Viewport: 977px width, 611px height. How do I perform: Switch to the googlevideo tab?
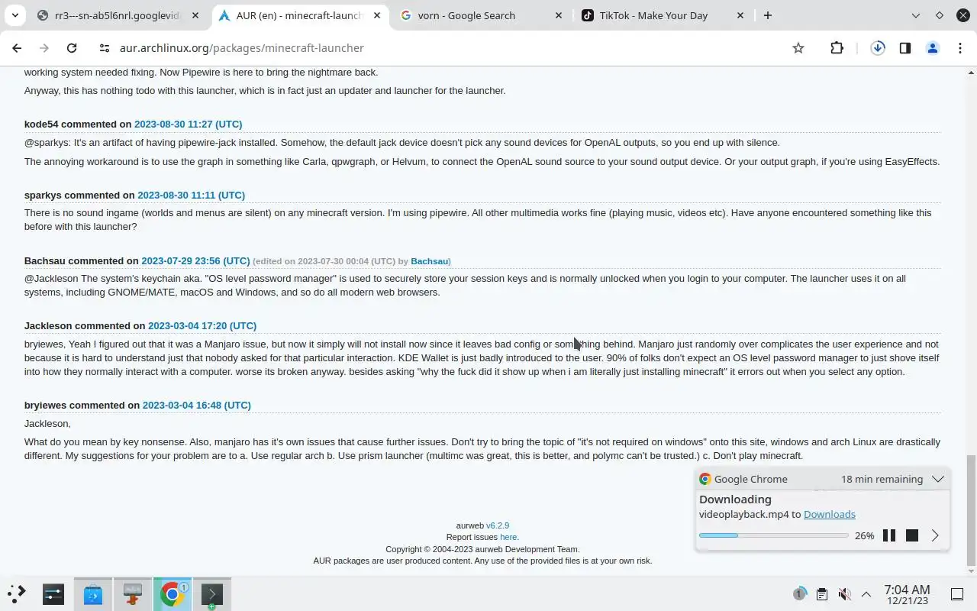[x=118, y=15]
